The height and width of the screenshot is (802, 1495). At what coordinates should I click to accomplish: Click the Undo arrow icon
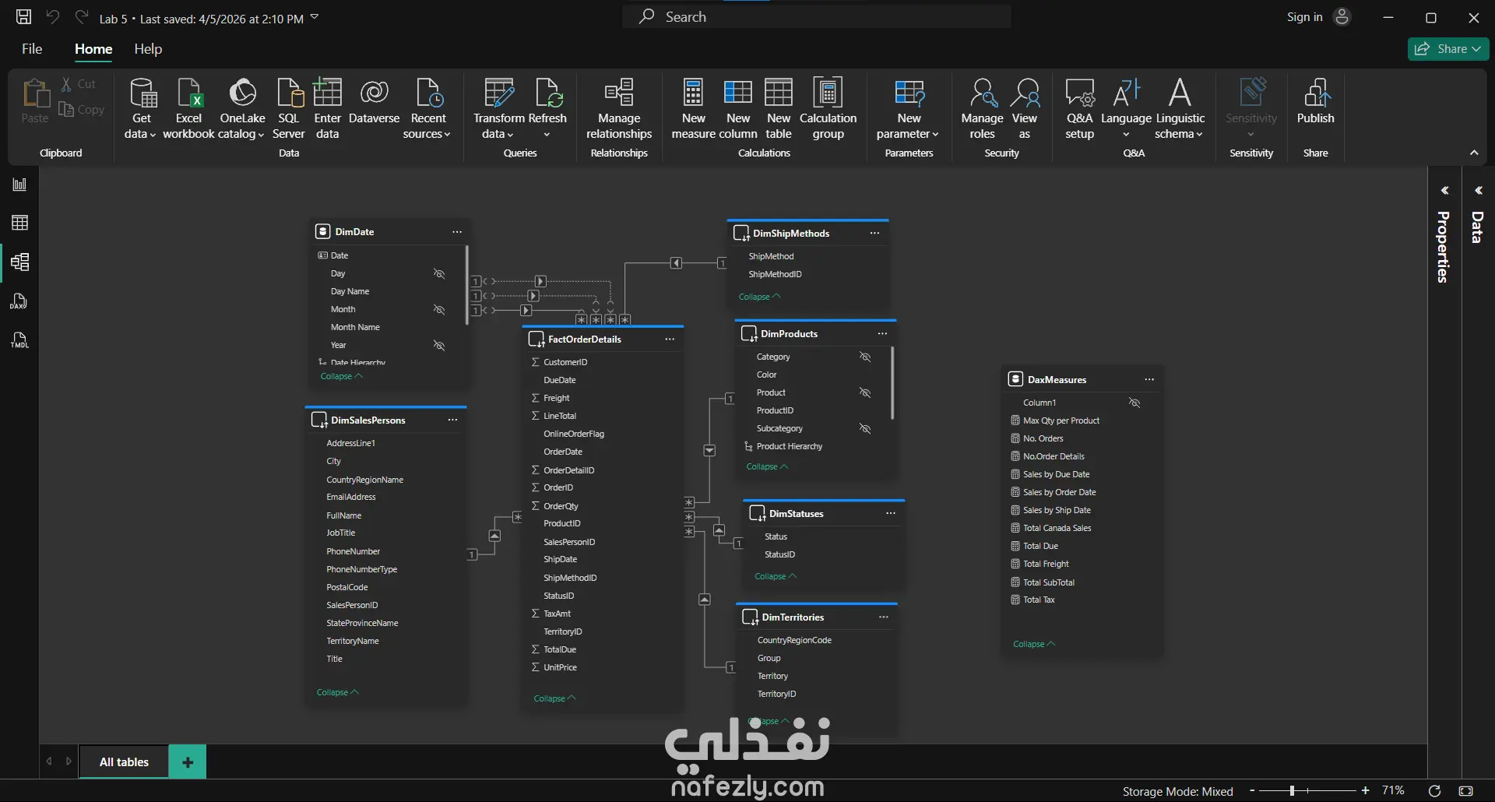pyautogui.click(x=52, y=17)
